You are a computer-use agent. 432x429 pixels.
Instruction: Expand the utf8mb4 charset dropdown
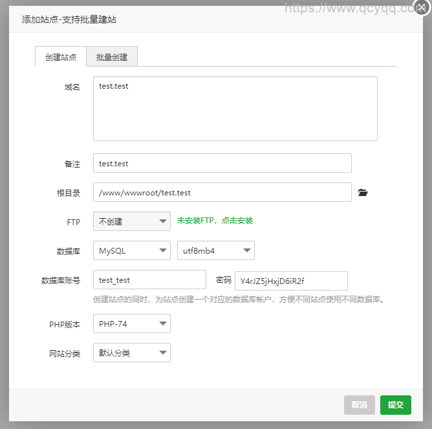click(216, 250)
